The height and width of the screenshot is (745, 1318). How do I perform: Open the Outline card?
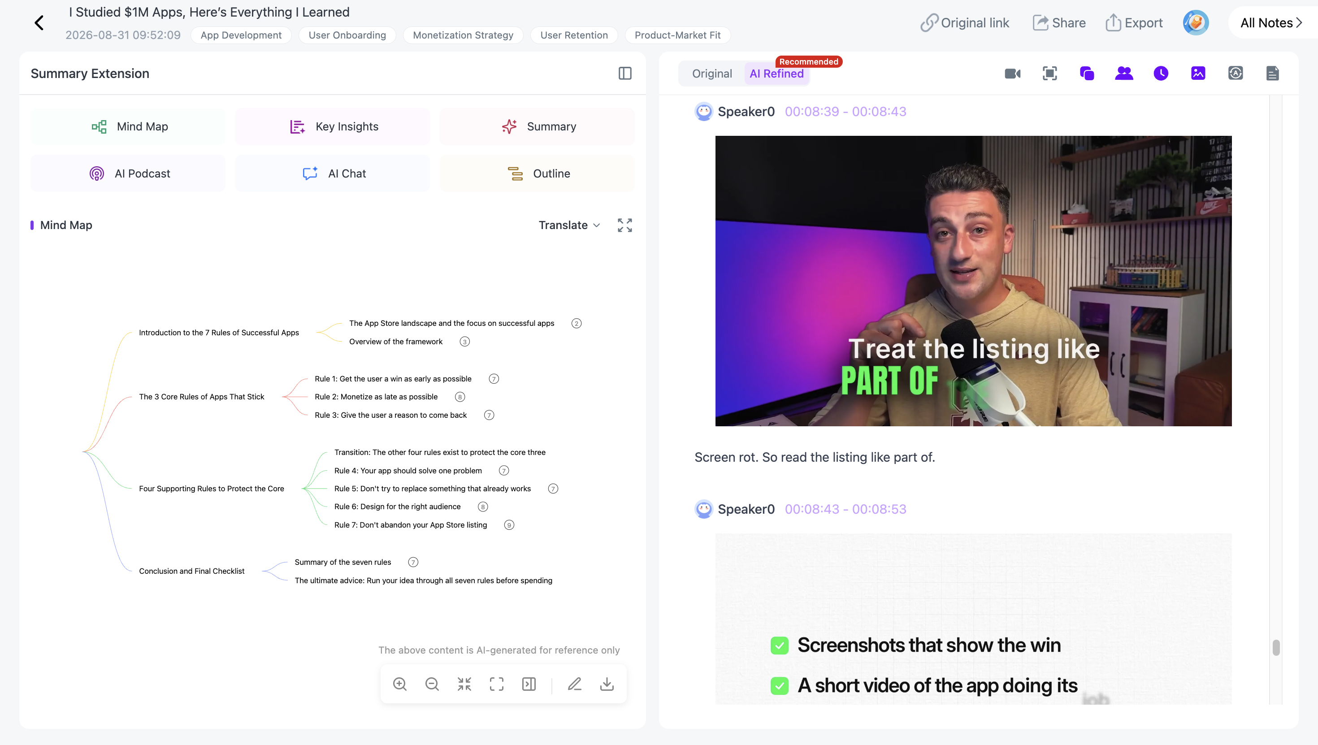pyautogui.click(x=537, y=173)
